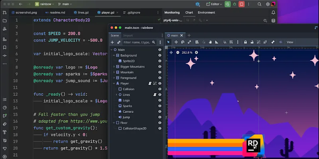Viewport: 319px width, 159px height.
Task: Focus the scene tree Filter field
Action: pyautogui.click(x=139, y=42)
